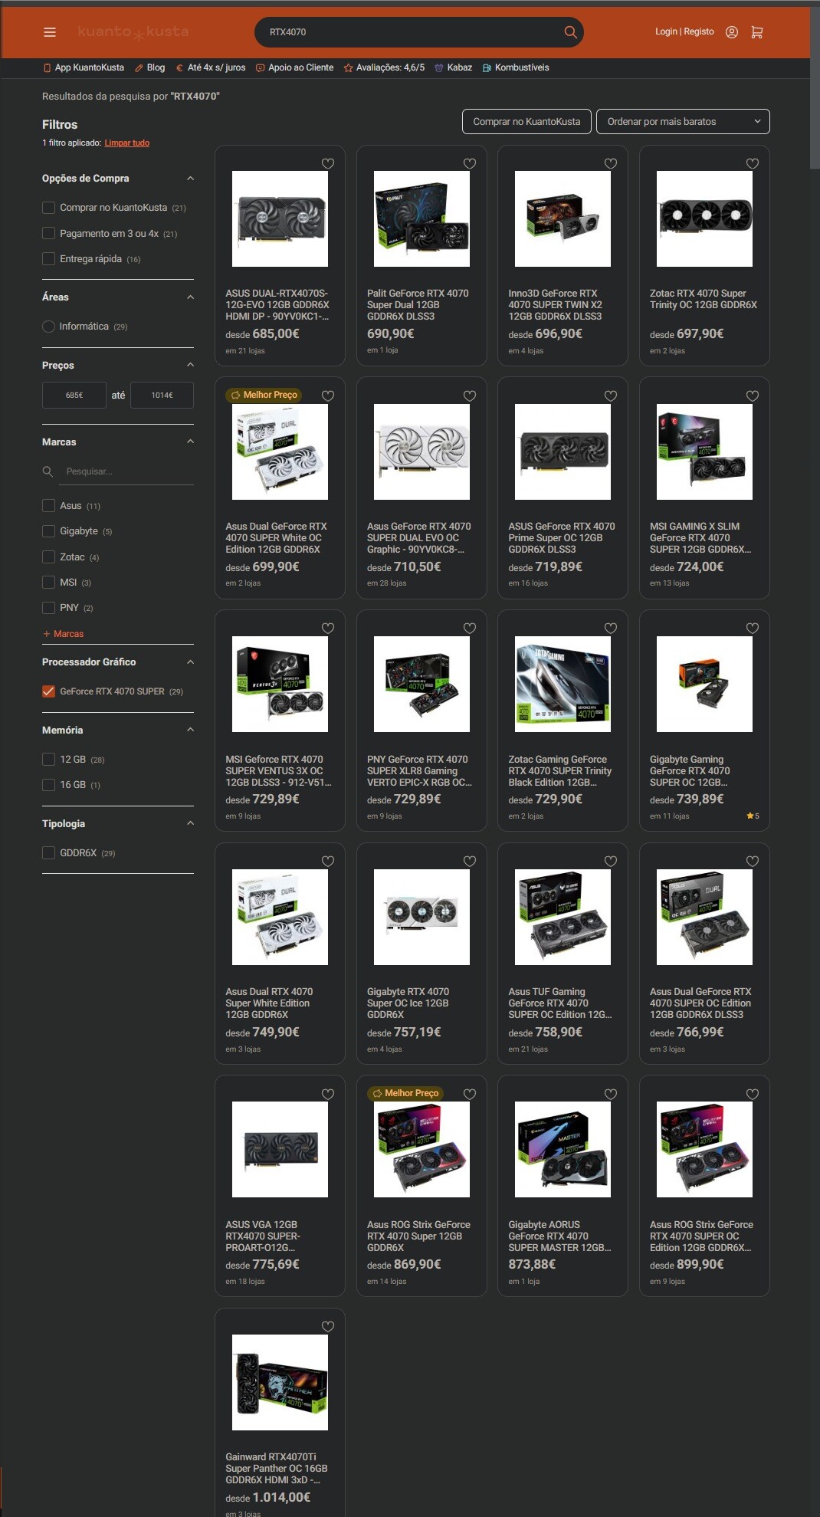Click the Comprar no KuantoKusta button
This screenshot has width=820, height=1517.
pyautogui.click(x=526, y=122)
